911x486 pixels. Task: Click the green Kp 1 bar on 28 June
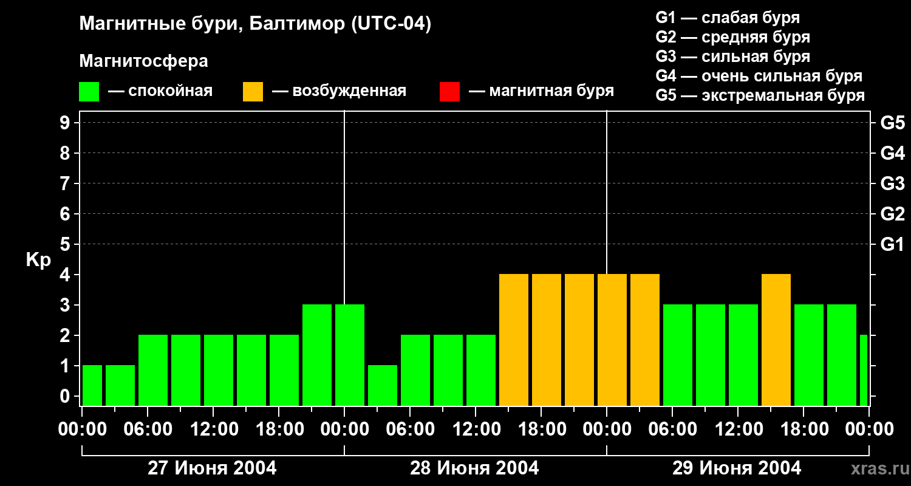click(x=383, y=385)
